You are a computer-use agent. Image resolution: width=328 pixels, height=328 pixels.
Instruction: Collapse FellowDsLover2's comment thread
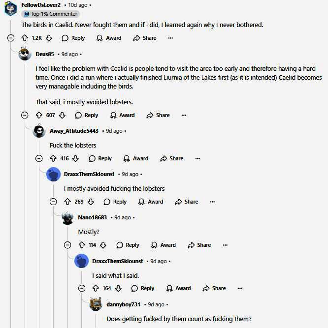point(11,38)
